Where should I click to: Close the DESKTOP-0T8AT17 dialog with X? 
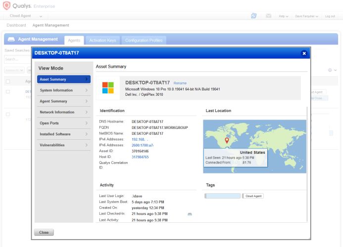(x=304, y=53)
